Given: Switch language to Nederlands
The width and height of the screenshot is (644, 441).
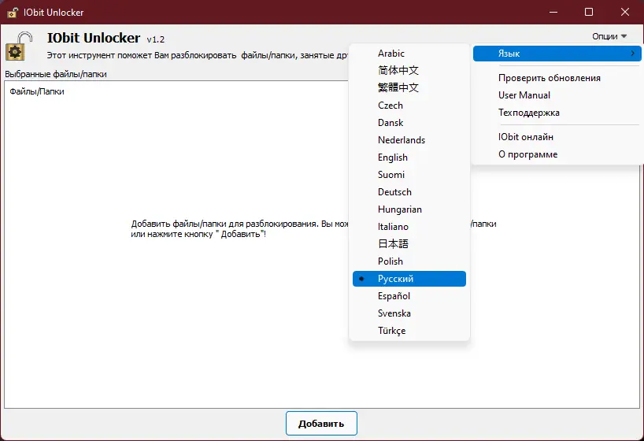Looking at the screenshot, I should click(x=409, y=140).
